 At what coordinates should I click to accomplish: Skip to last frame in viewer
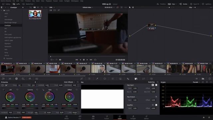(x=91, y=60)
